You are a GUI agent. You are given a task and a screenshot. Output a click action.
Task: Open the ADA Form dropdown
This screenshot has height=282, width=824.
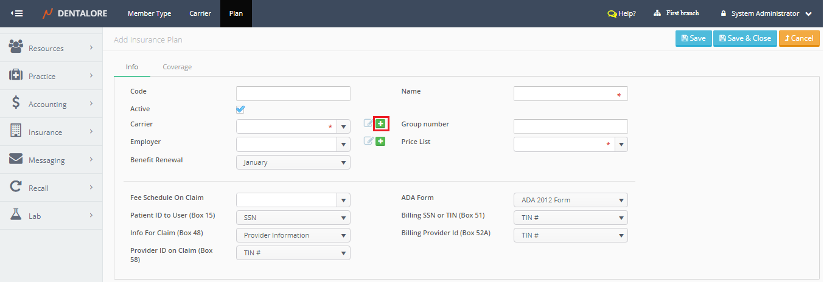click(570, 200)
